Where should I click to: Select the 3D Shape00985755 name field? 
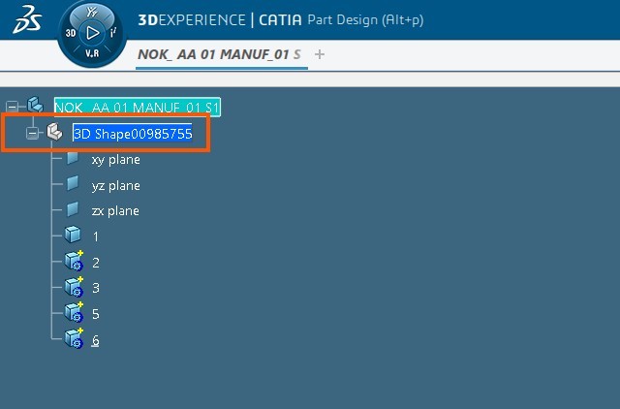pyautogui.click(x=133, y=134)
